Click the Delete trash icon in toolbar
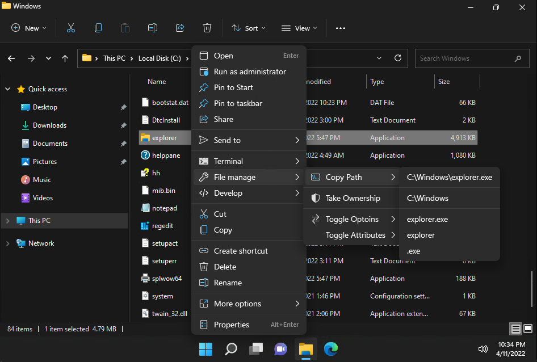 [207, 28]
